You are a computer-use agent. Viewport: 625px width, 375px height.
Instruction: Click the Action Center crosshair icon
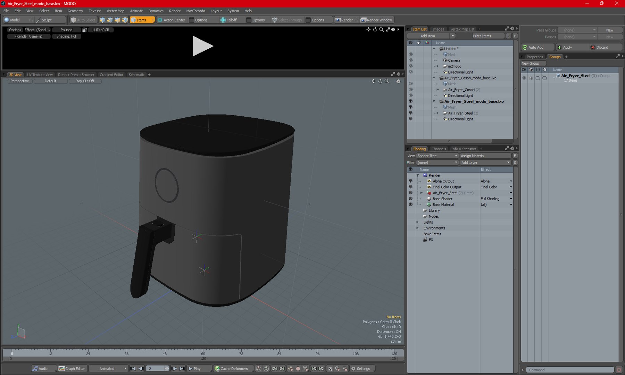tap(160, 20)
